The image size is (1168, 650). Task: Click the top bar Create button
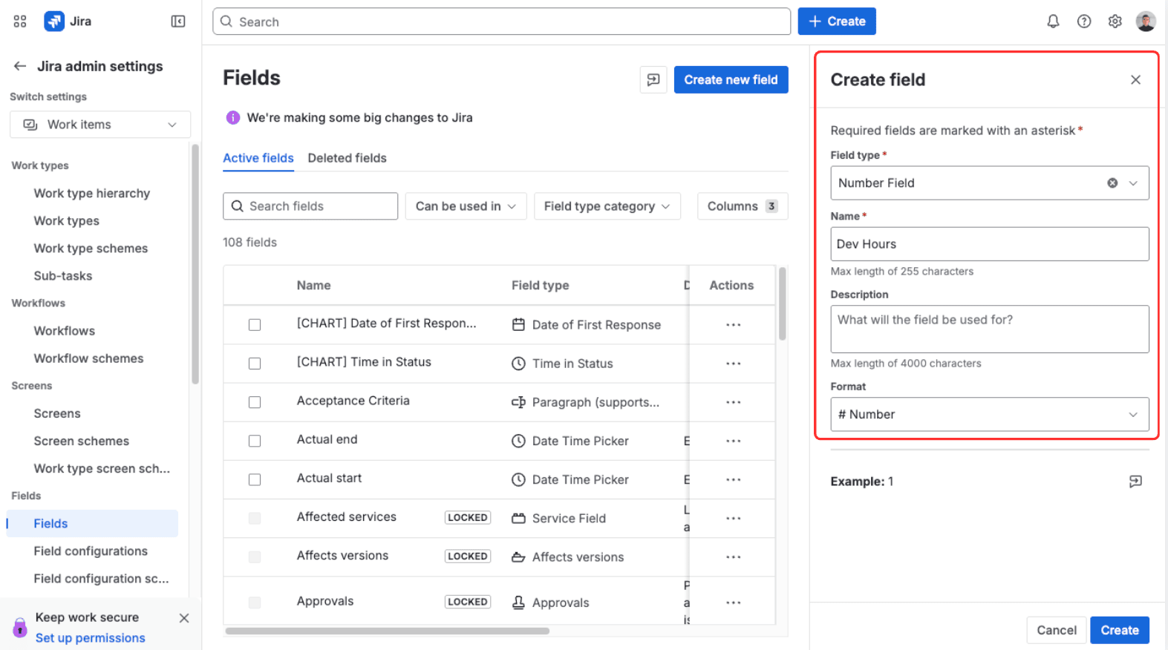click(x=837, y=22)
